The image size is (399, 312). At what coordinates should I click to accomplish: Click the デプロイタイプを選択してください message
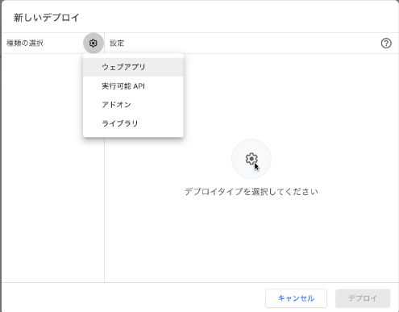coord(251,192)
